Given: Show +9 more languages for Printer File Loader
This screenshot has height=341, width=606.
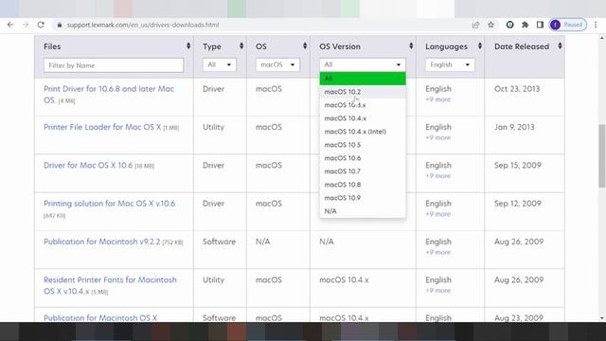Looking at the screenshot, I should (437, 137).
